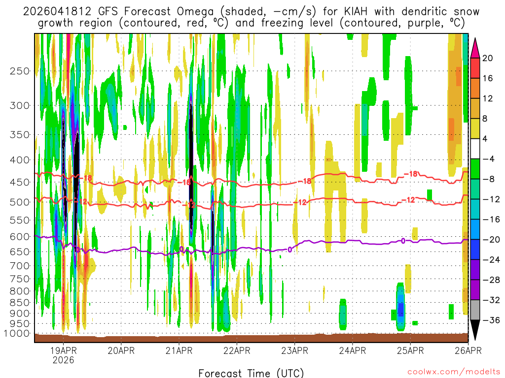
Task: Click the 21APR date label
Action: pos(179,350)
